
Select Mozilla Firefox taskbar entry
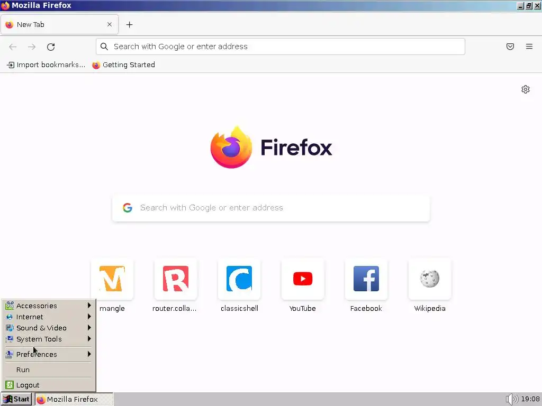pos(74,399)
